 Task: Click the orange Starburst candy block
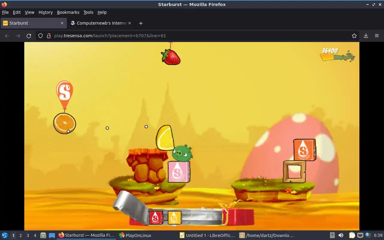[x=304, y=150]
